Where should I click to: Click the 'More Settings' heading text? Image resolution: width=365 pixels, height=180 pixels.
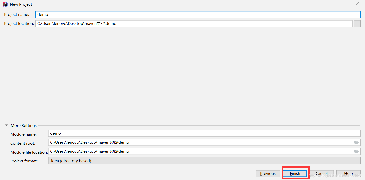[x=24, y=126]
